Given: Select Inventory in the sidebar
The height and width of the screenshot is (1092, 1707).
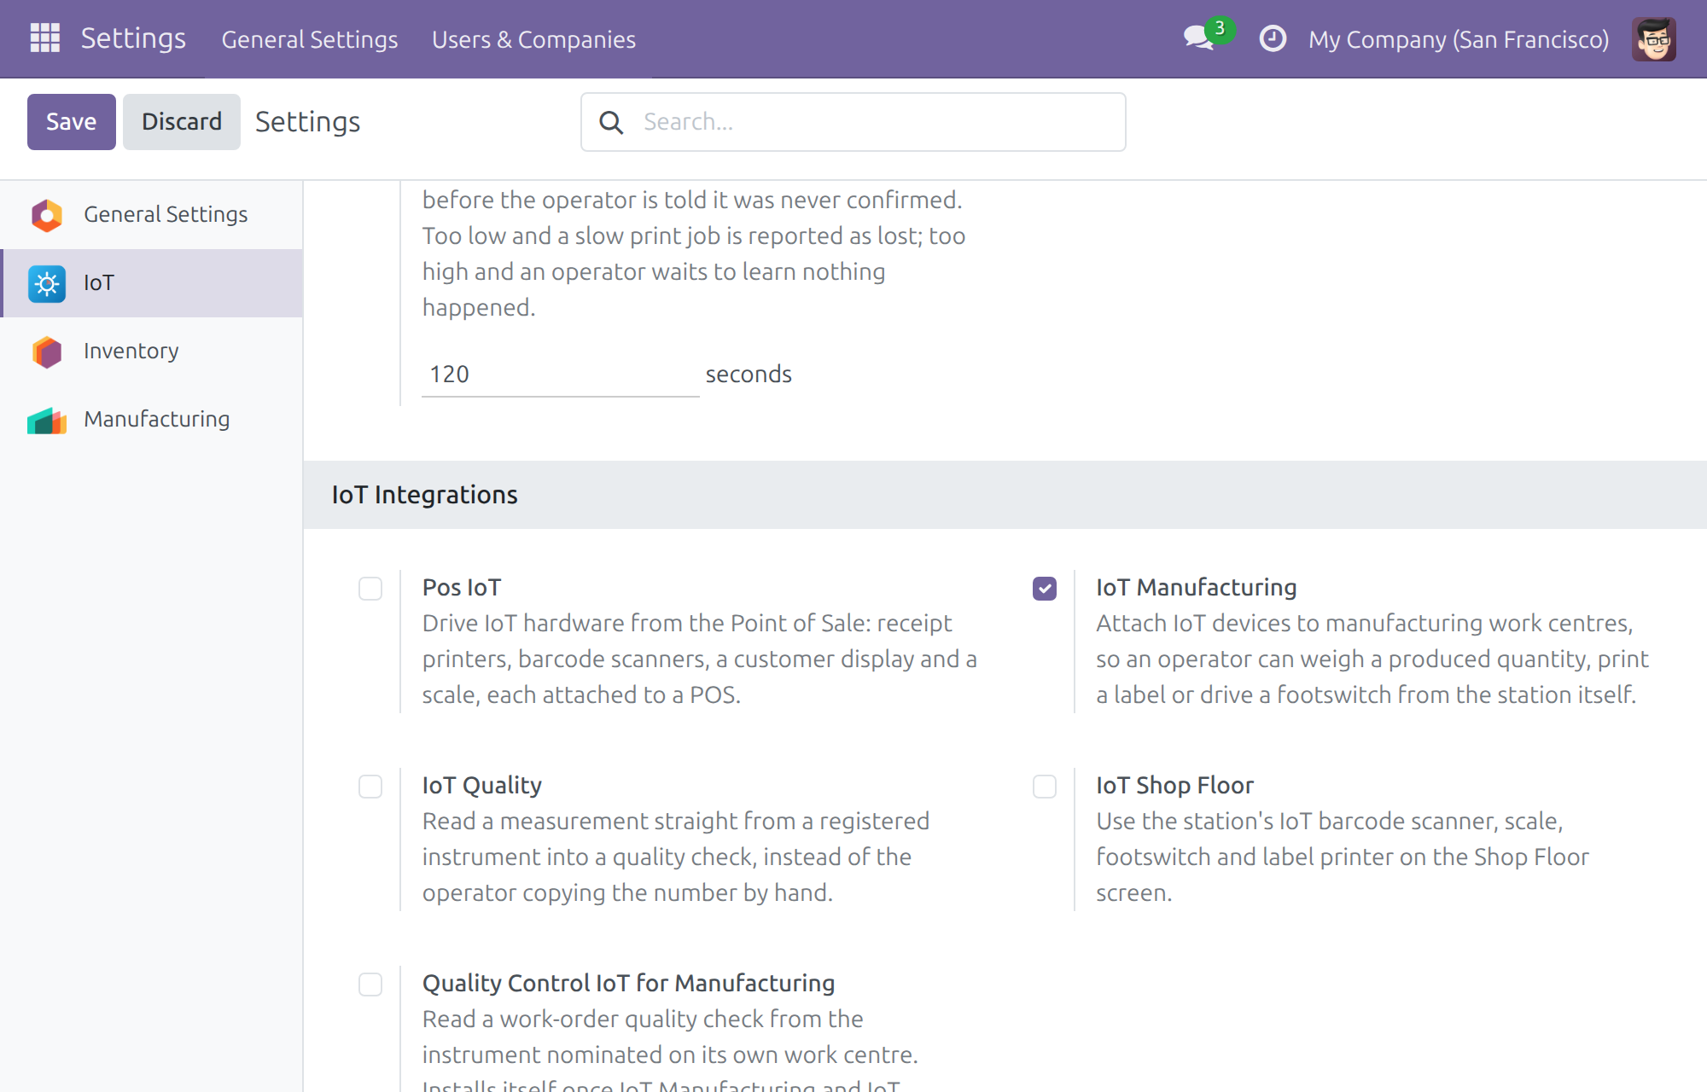Looking at the screenshot, I should [152, 351].
